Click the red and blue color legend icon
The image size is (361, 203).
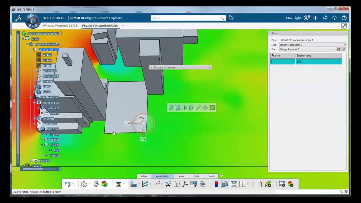click(x=216, y=184)
